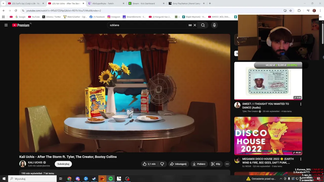The image size is (324, 182).
Task: Open the Google bookmark
Action: point(20,17)
